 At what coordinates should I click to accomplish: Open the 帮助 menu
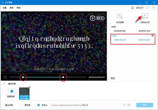(18, 8)
